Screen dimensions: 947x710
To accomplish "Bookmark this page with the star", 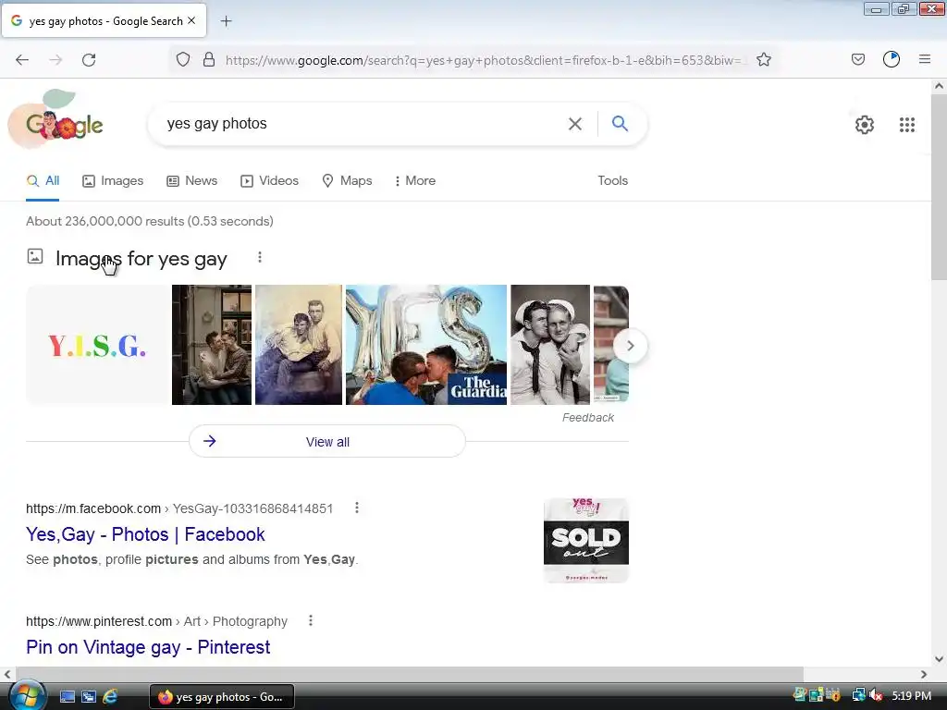I will pos(764,60).
